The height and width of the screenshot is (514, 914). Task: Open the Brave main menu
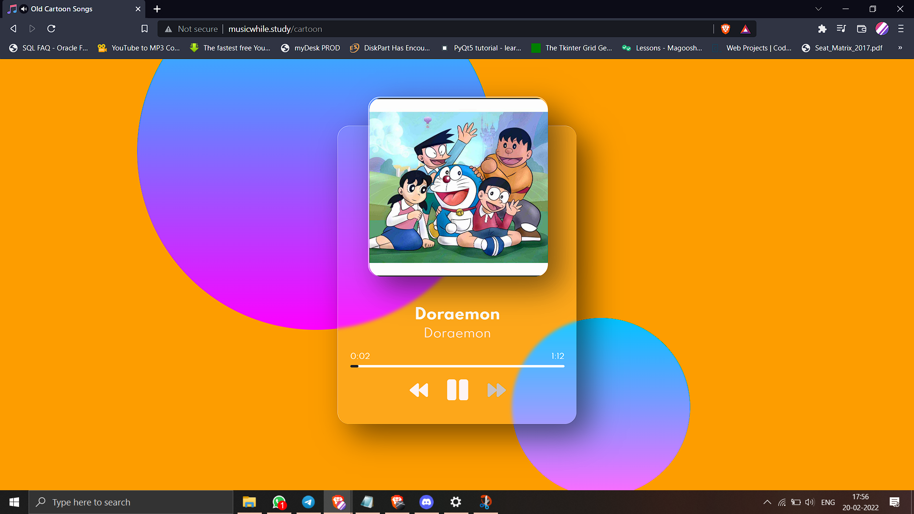(901, 29)
